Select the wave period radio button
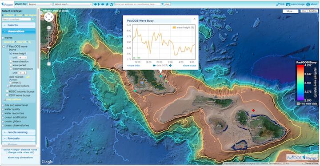The width and height of the screenshot is (320, 166). [11, 65]
